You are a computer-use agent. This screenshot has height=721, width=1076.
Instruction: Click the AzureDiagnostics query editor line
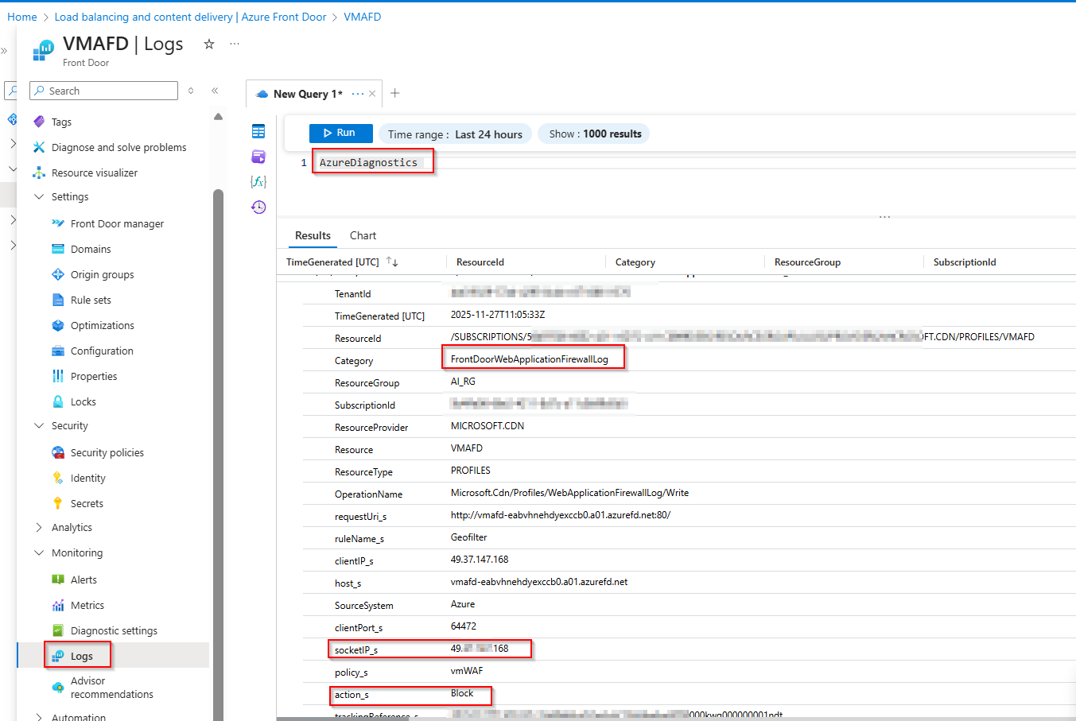tap(368, 162)
